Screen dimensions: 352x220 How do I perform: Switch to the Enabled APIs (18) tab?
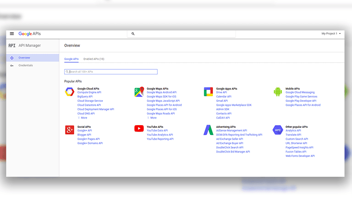[x=94, y=59]
